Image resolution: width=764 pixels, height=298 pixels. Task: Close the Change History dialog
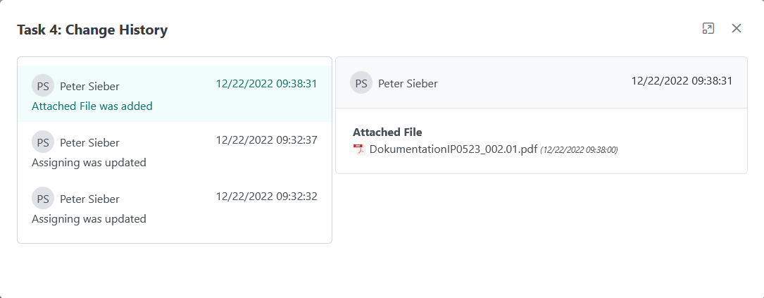(x=737, y=28)
